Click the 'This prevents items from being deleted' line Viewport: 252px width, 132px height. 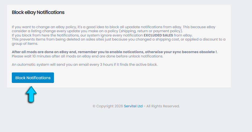[x=119, y=39]
